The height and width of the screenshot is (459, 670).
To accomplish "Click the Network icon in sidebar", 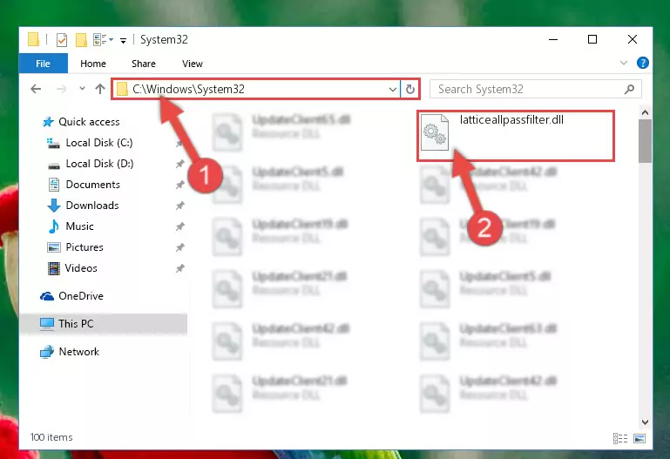I will [47, 352].
